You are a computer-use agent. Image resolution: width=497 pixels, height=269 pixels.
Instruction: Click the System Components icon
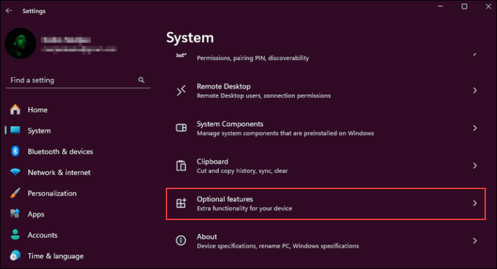(182, 128)
